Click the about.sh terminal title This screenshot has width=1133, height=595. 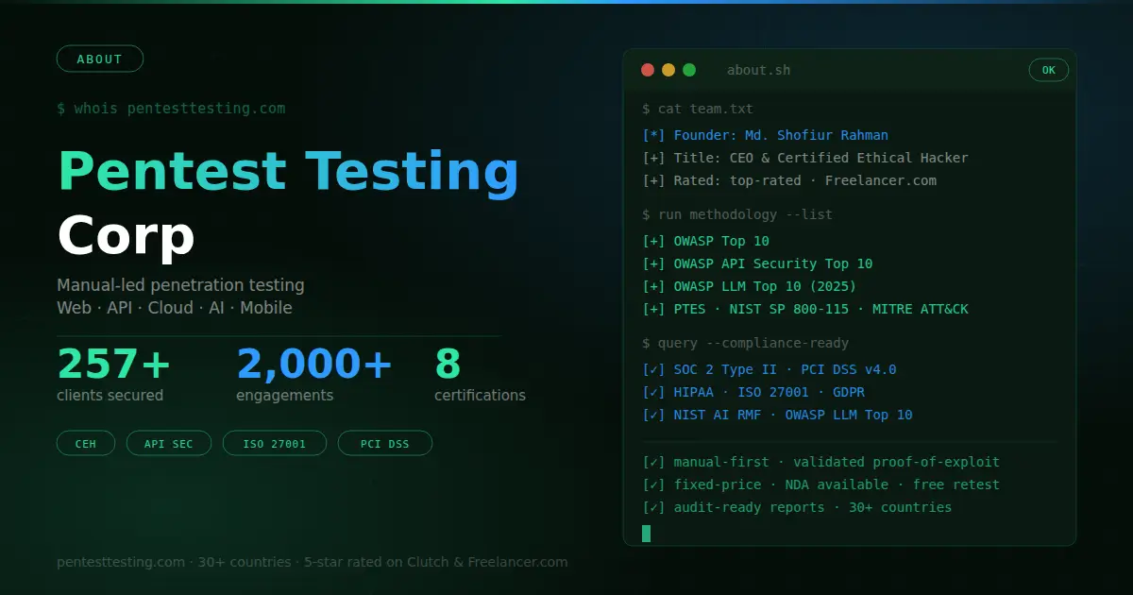759,70
